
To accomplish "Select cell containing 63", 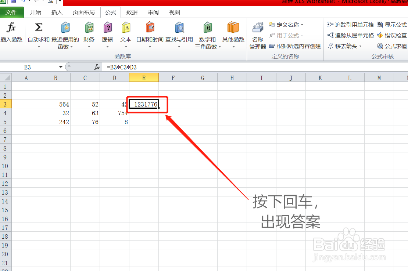I will point(85,113).
